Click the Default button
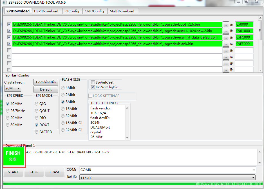Screen dimensions: 264x189 pyautogui.click(x=46, y=89)
